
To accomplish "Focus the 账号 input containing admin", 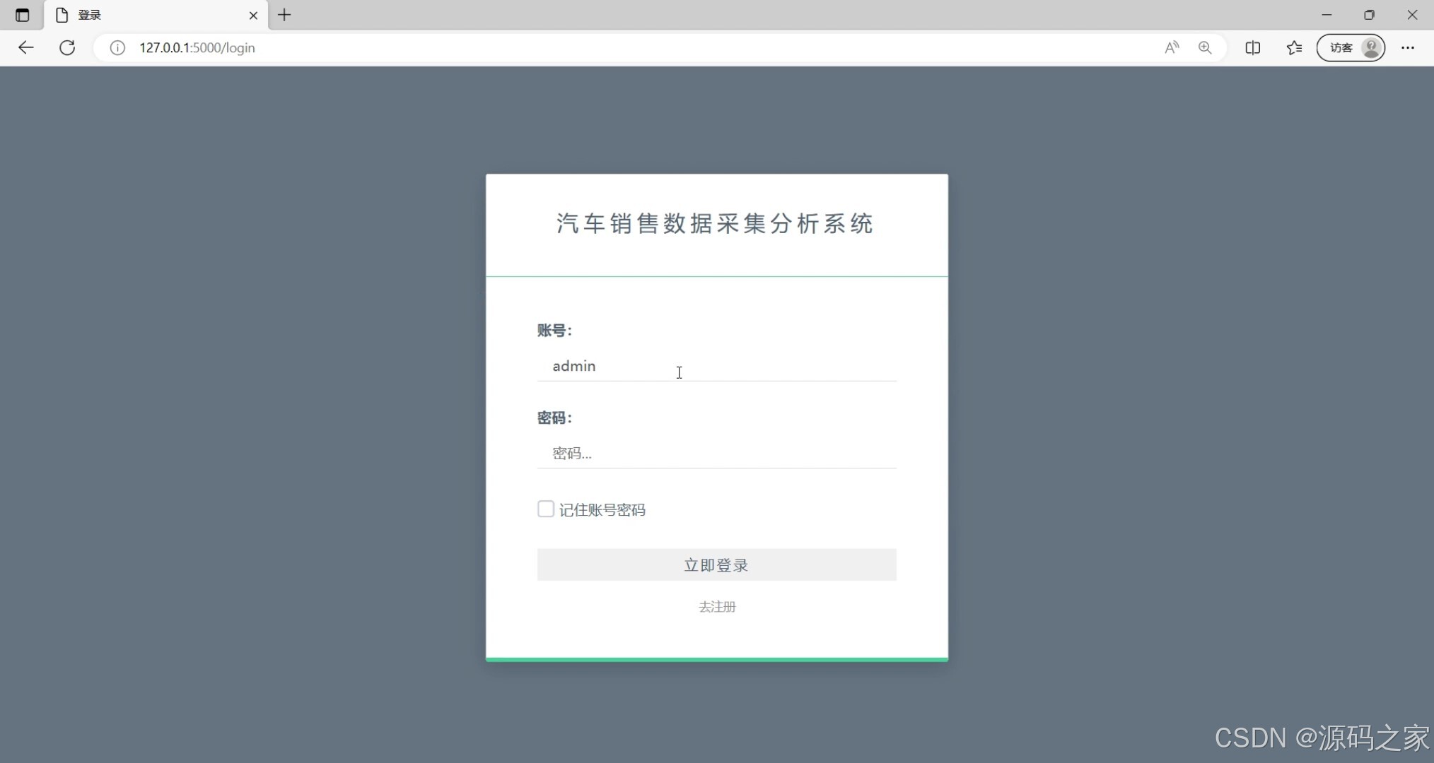I will click(x=716, y=366).
